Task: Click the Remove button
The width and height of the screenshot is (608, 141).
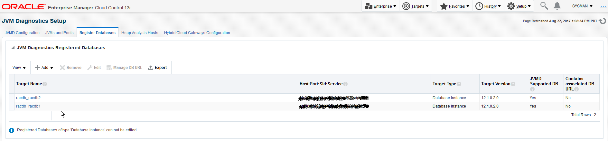Action: pos(70,68)
